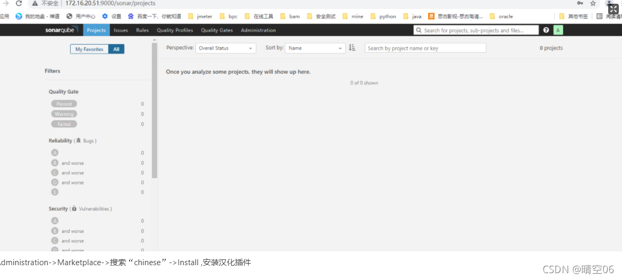Image resolution: width=622 pixels, height=279 pixels.
Task: Open Quality Gates
Action: tap(217, 30)
